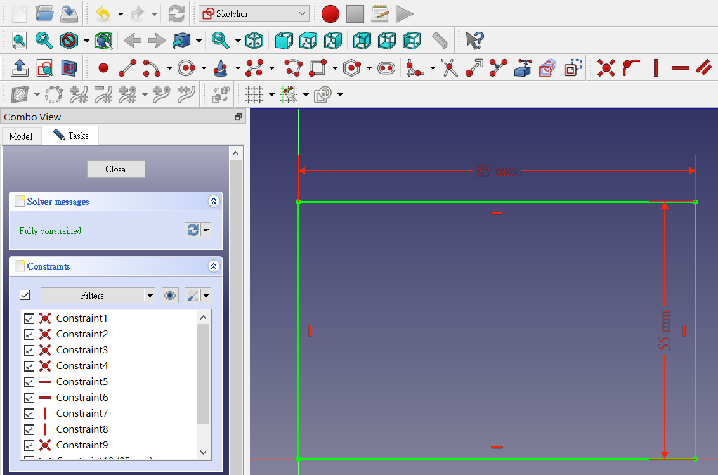Start macro recording with the red circle
The height and width of the screenshot is (475, 718).
[x=330, y=14]
